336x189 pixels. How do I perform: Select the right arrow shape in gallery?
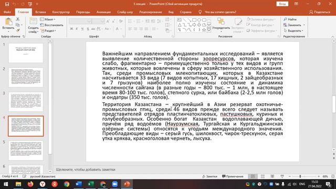(x=194, y=25)
